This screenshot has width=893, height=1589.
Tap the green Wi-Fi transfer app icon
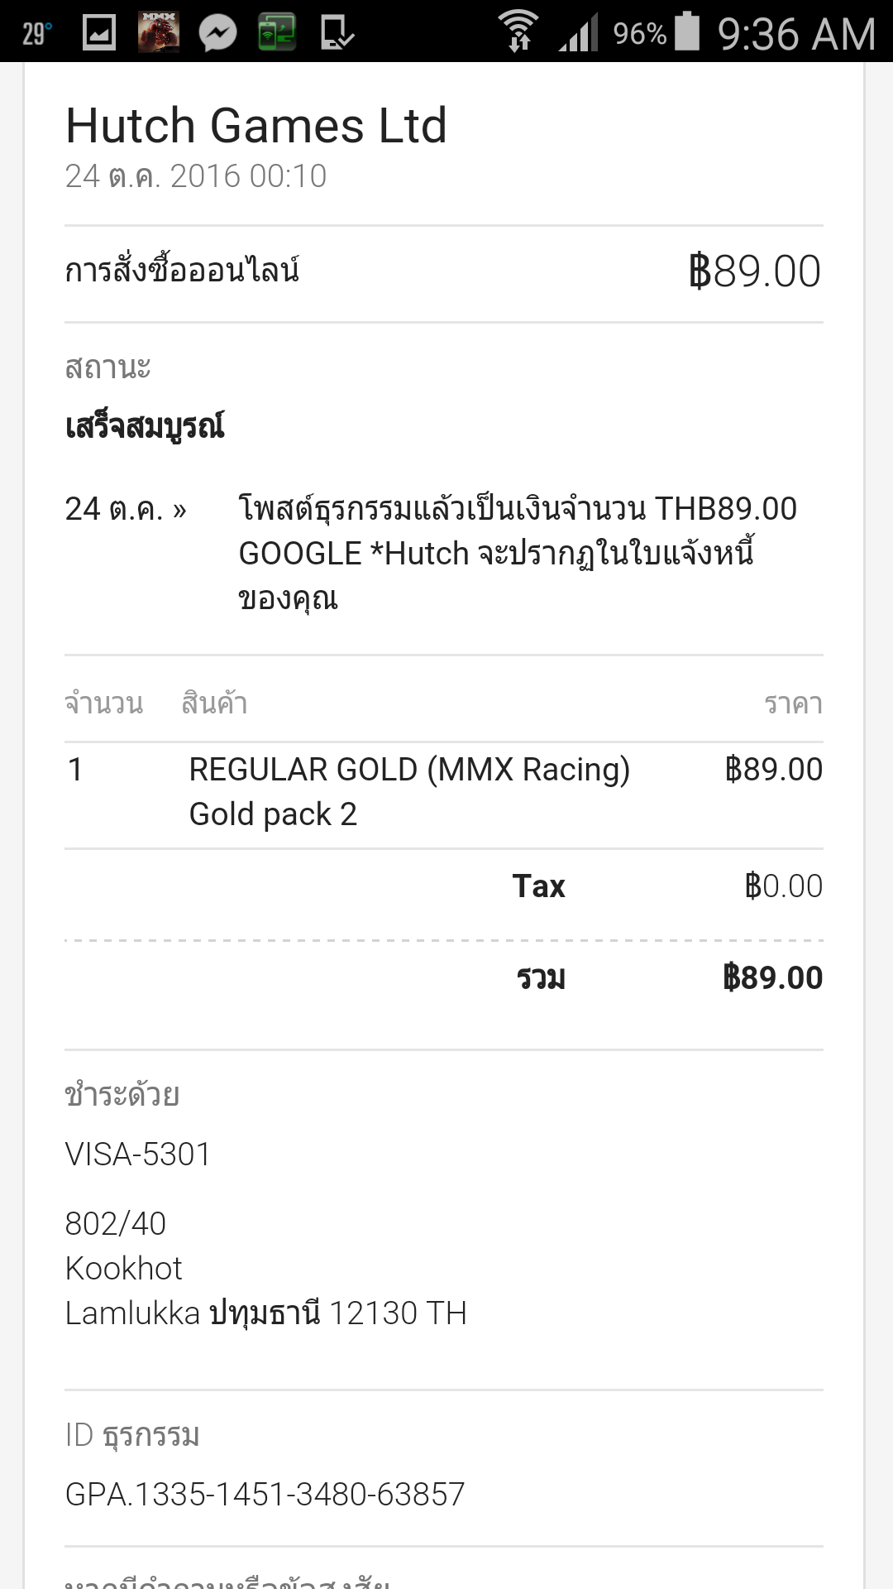coord(277,33)
